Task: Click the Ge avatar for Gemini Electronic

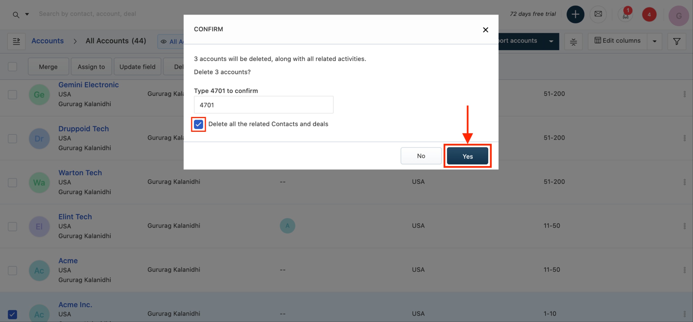Action: (x=39, y=94)
